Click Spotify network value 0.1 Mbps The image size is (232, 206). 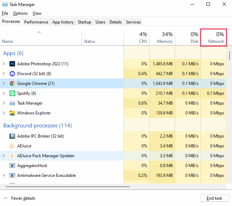coord(216,93)
